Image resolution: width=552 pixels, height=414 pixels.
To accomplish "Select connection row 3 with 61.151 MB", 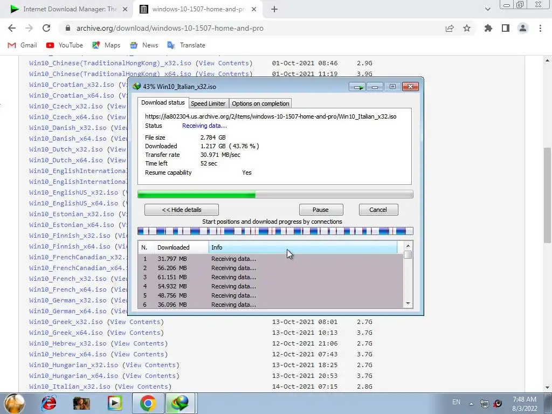I will point(271,277).
